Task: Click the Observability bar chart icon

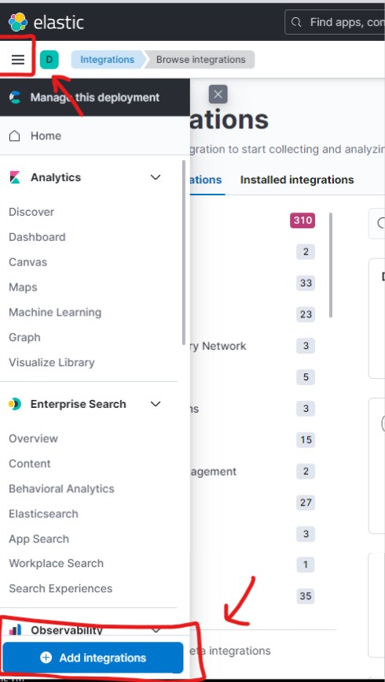Action: click(x=15, y=629)
